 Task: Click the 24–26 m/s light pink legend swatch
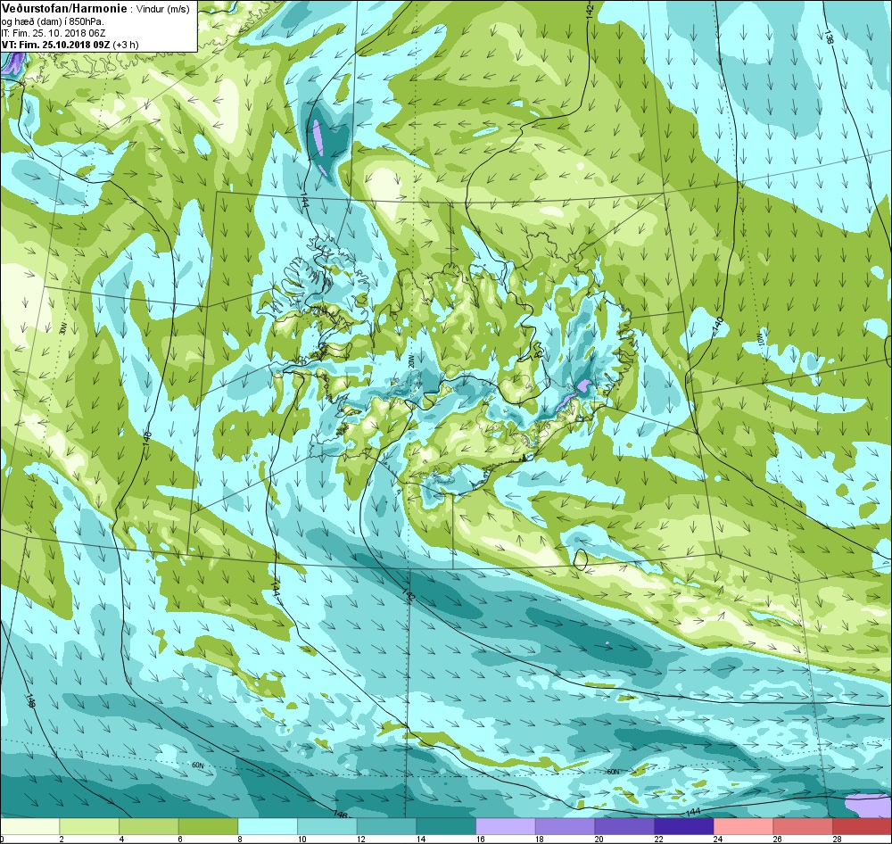pyautogui.click(x=743, y=826)
